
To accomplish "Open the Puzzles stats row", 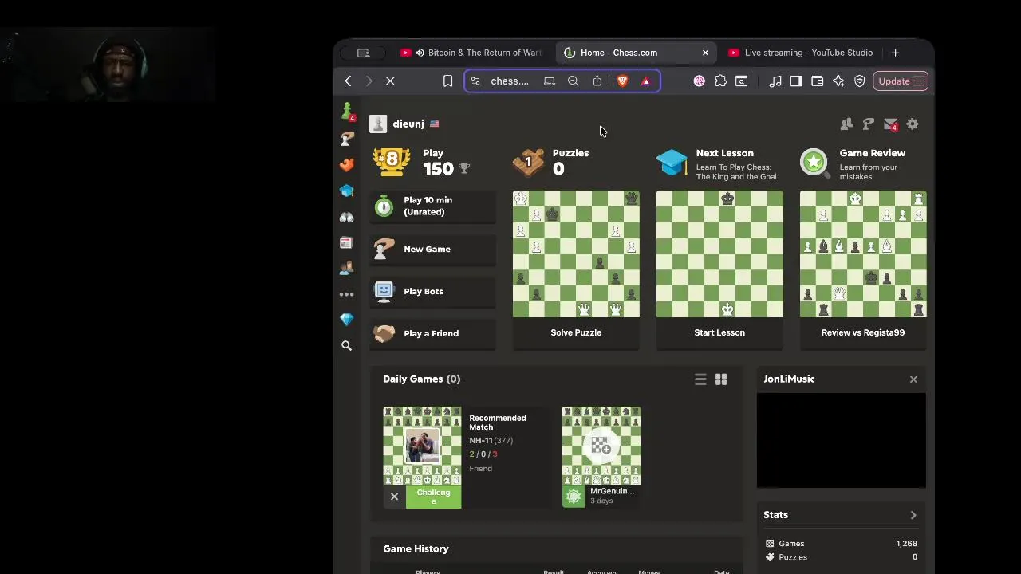I will (x=841, y=557).
